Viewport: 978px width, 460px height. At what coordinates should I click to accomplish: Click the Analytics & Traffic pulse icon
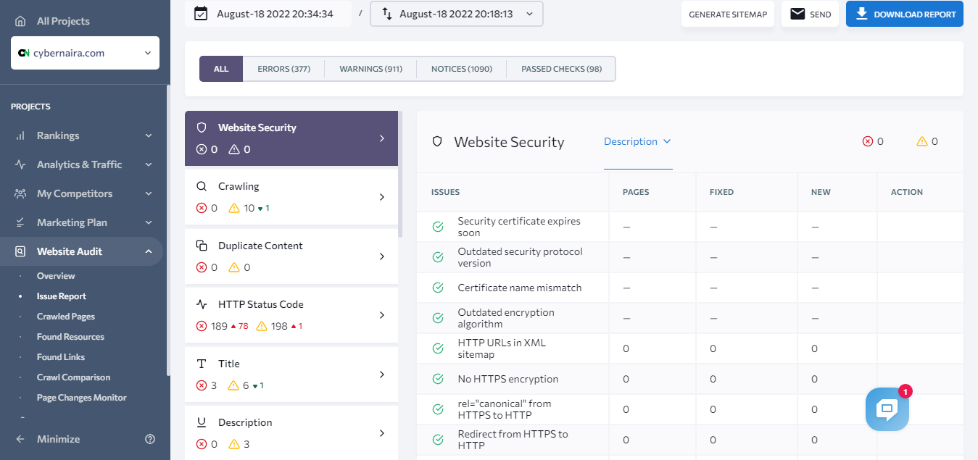pos(20,164)
